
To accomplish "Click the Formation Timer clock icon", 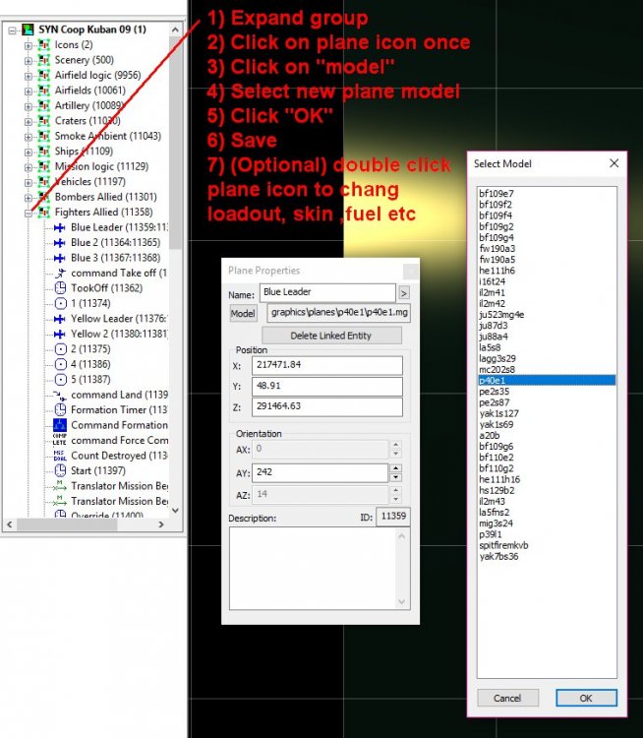I will [x=58, y=410].
